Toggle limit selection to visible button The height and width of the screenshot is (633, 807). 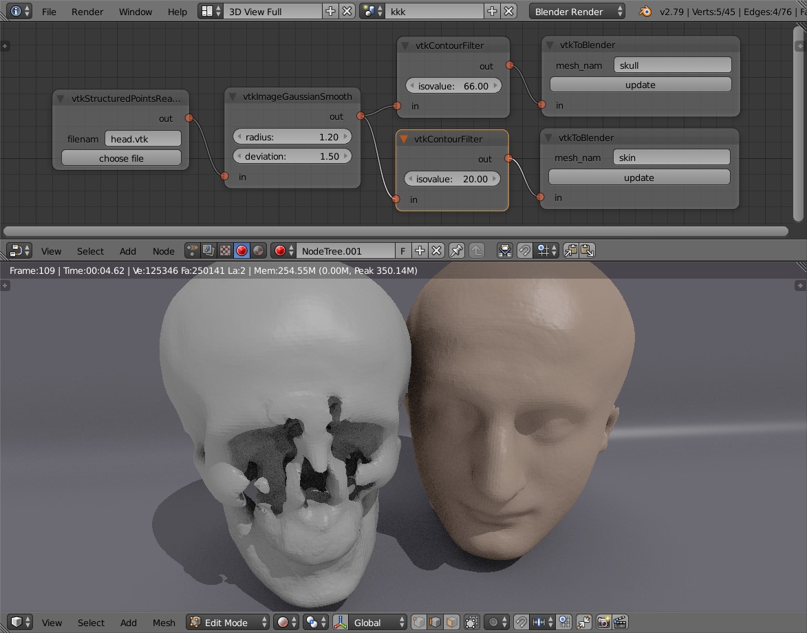pyautogui.click(x=472, y=623)
